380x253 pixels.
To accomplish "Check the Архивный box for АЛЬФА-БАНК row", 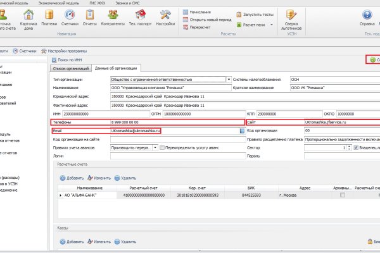I will pos(343,196).
